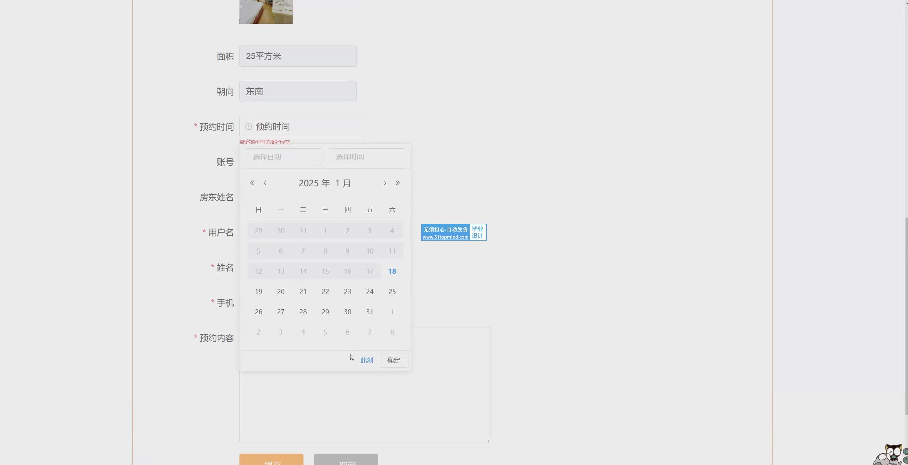Advance calendar to next month
The image size is (908, 465).
point(385,183)
